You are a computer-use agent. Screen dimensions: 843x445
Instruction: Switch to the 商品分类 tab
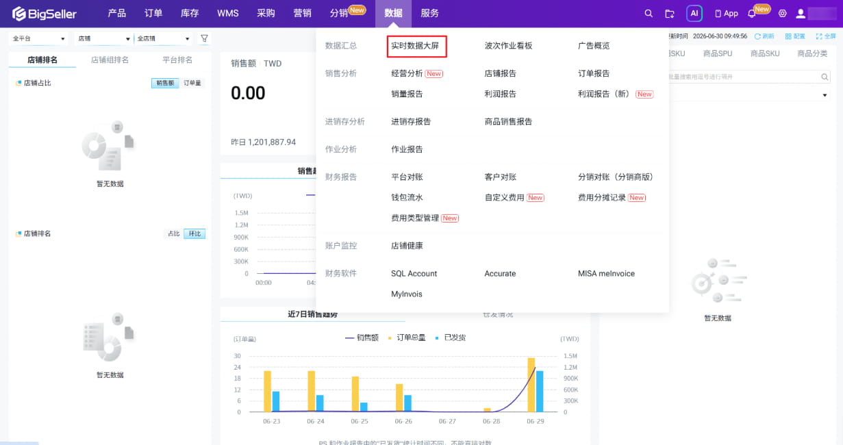point(812,53)
